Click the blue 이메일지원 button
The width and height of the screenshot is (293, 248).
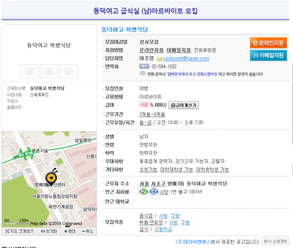point(268,55)
